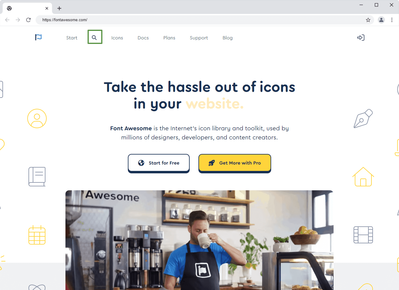Screen dimensions: 399x290
Task: Click Get More with Pro button
Action: 235,163
